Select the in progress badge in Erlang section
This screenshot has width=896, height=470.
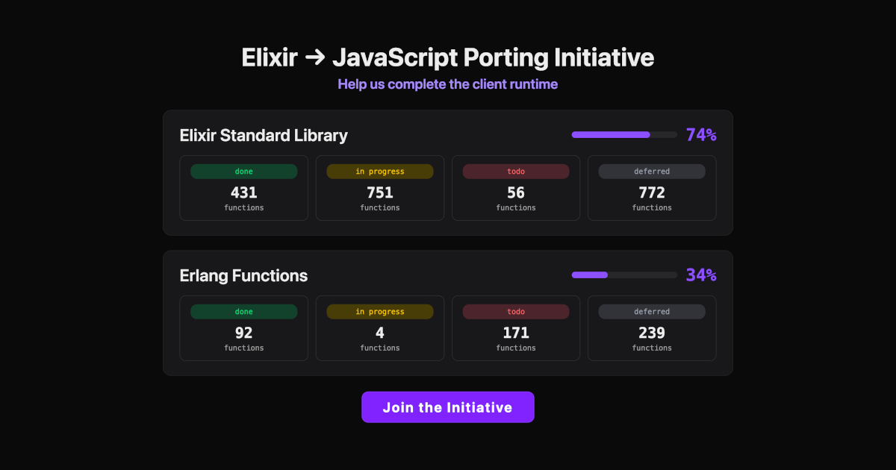379,311
